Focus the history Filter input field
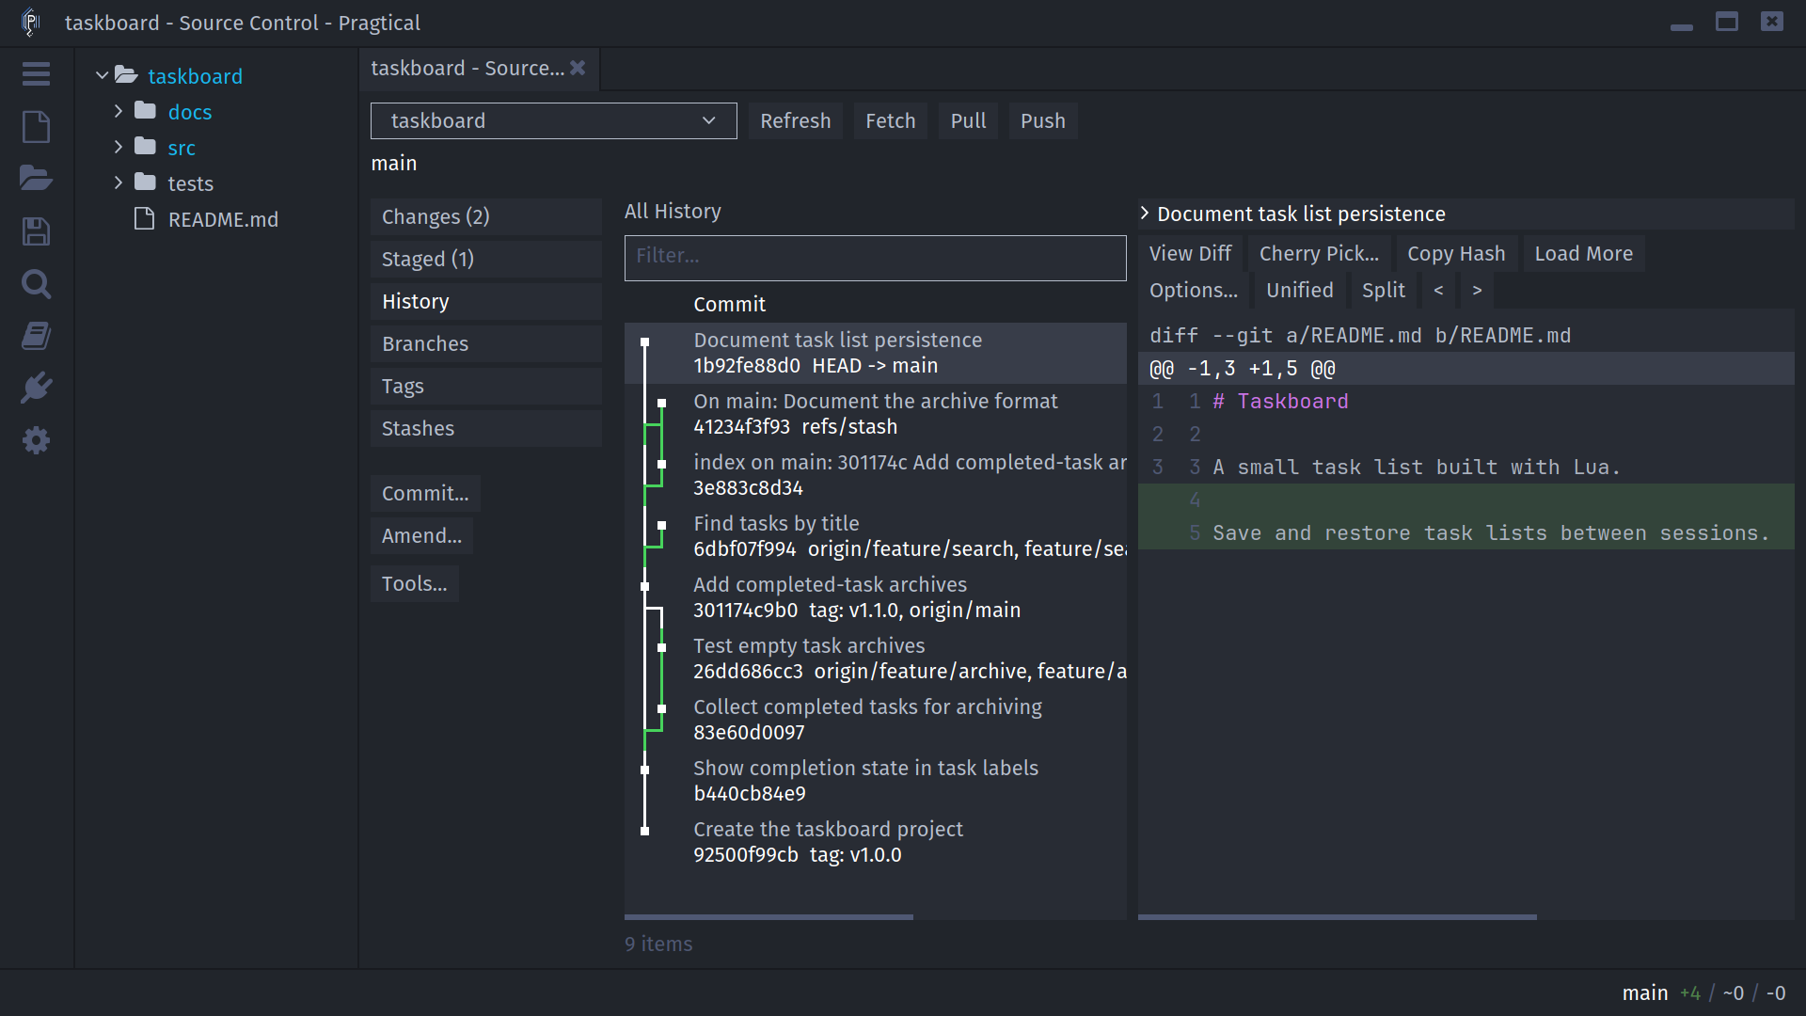Screen dimensions: 1806x1016 tap(875, 258)
